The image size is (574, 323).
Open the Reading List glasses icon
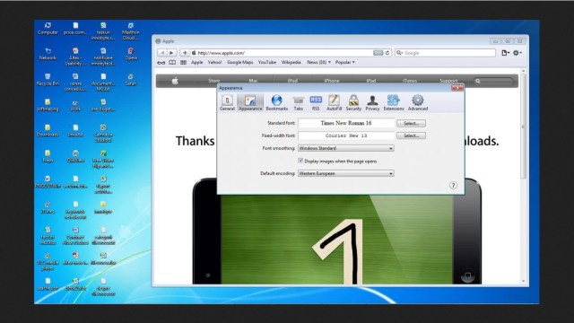click(x=161, y=63)
